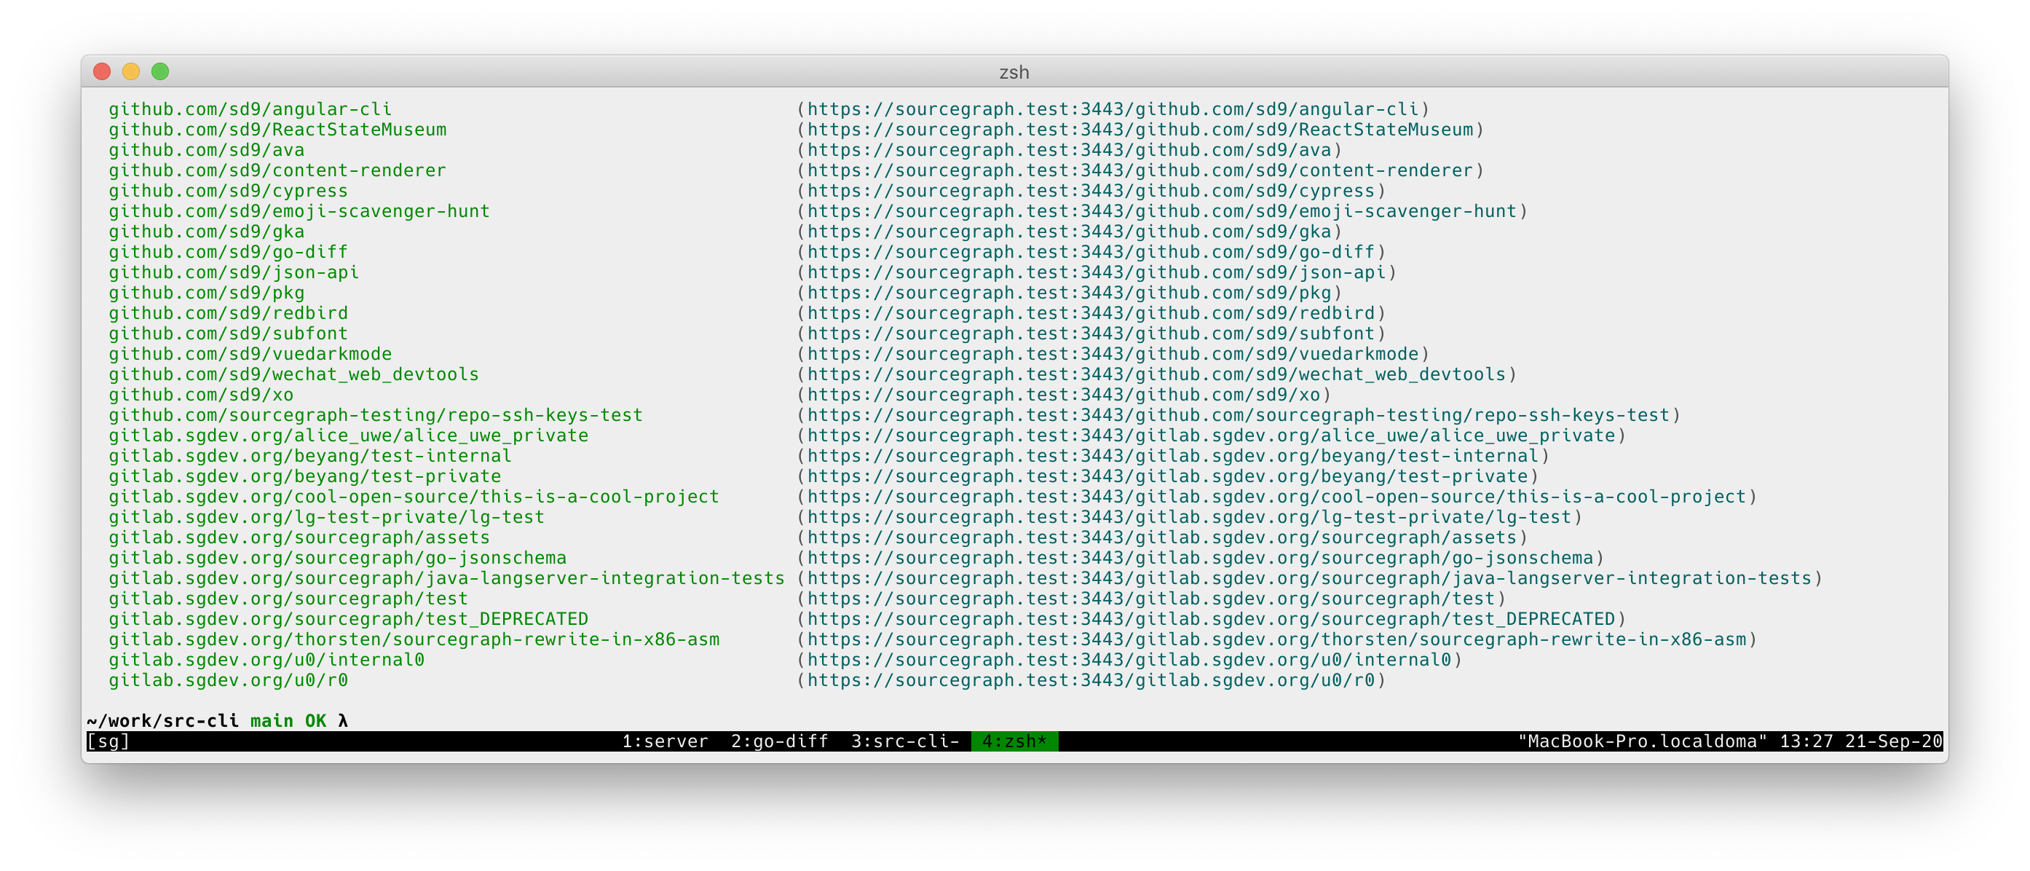Click the java-langserver-integration-tests repo name
Viewport: 2030px width, 871px height.
pos(446,578)
